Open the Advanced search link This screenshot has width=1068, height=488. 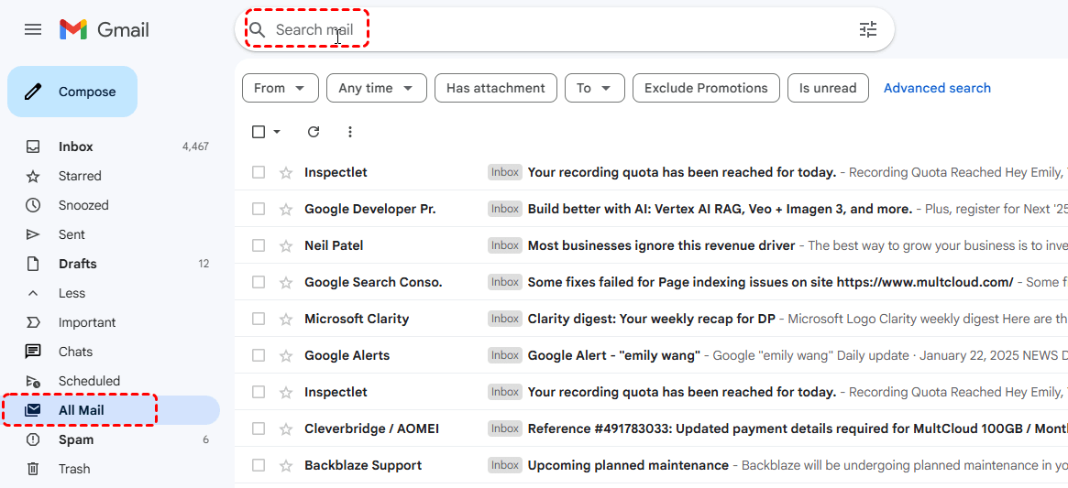[x=937, y=88]
